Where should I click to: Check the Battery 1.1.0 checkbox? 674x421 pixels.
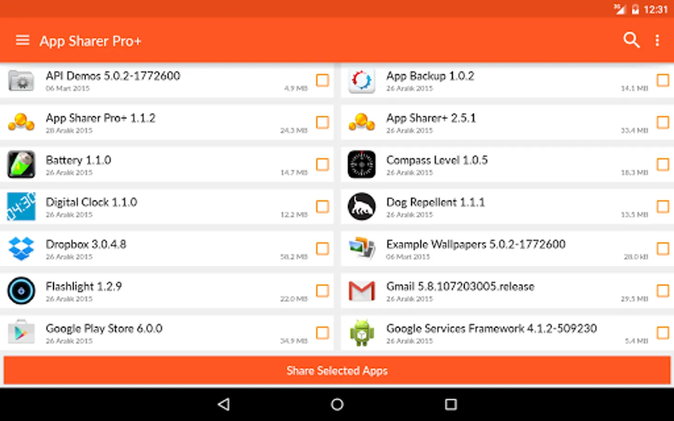[322, 164]
